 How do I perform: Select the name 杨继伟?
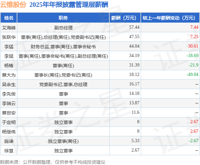tap(9, 132)
